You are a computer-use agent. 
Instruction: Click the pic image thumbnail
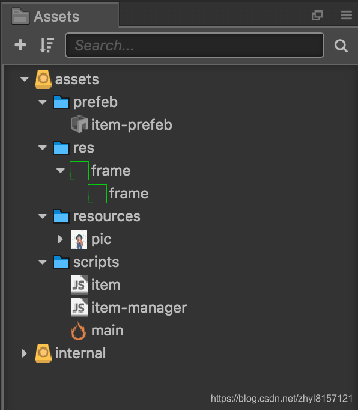coord(79,239)
